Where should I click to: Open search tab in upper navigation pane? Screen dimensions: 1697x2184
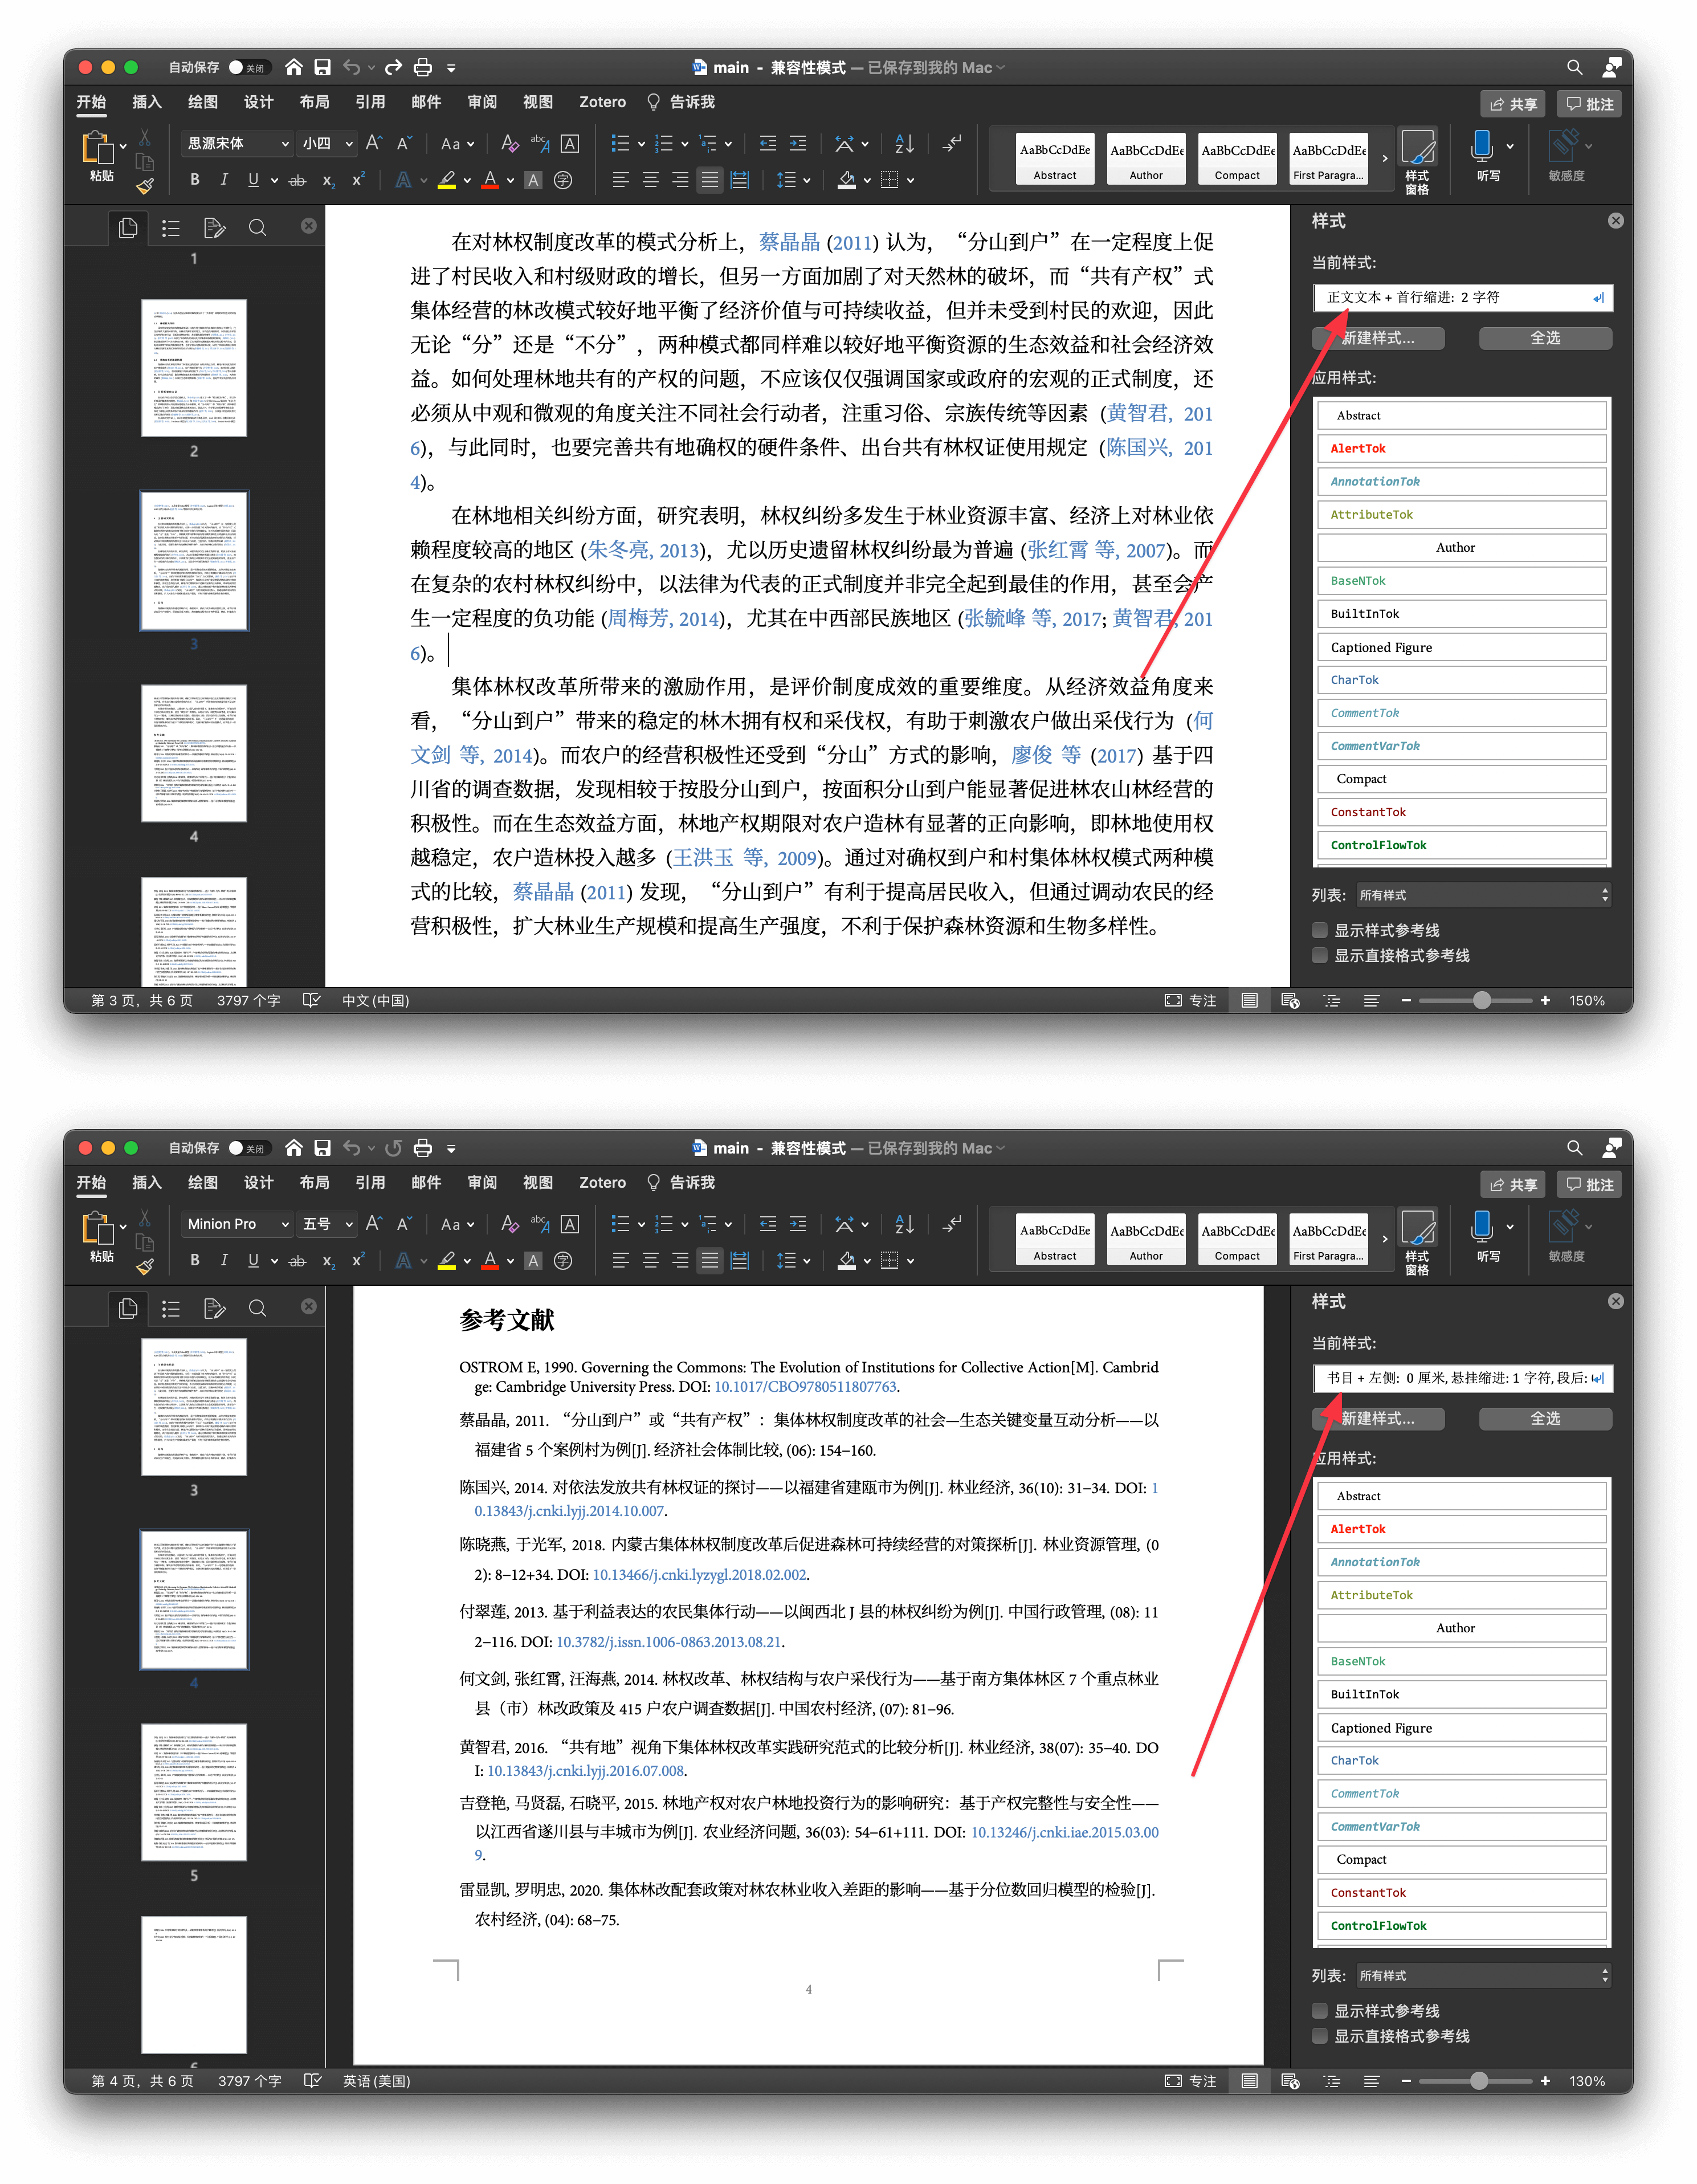257,228
